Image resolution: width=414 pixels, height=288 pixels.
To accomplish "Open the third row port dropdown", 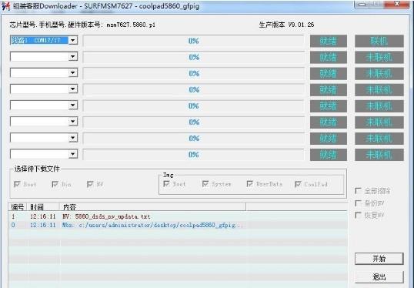I will pyautogui.click(x=73, y=73).
